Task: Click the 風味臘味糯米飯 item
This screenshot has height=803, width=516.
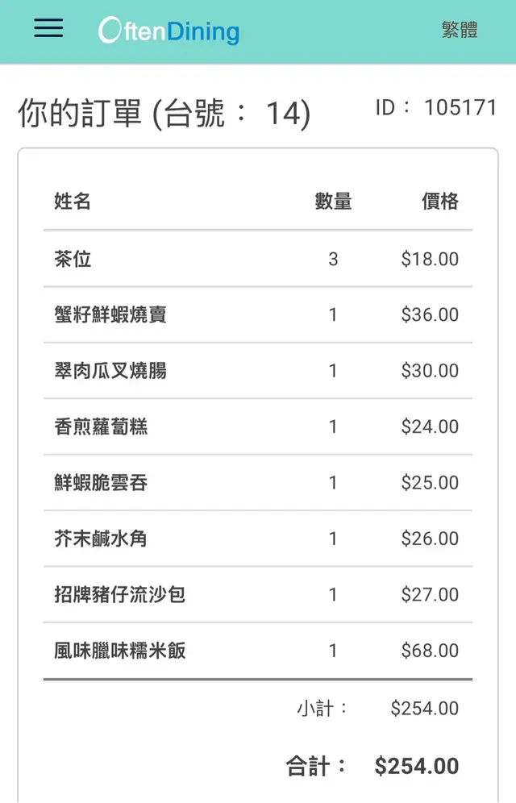Action: click(x=120, y=651)
